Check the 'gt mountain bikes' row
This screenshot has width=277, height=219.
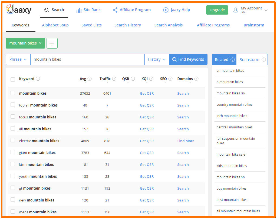(x=13, y=188)
